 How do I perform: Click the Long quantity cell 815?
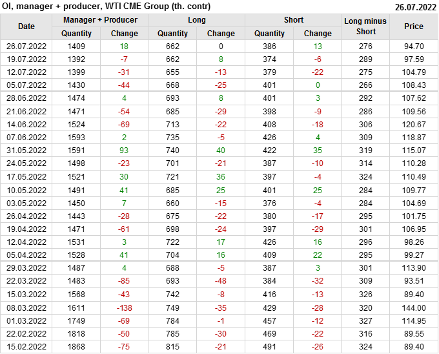tap(173, 346)
